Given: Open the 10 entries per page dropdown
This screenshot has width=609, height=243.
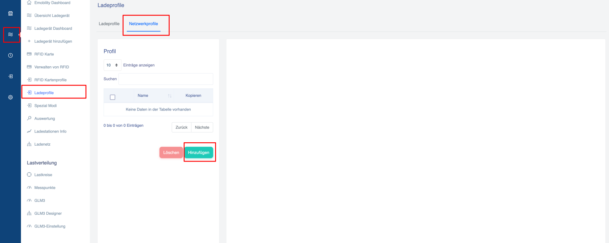Looking at the screenshot, I should point(112,65).
